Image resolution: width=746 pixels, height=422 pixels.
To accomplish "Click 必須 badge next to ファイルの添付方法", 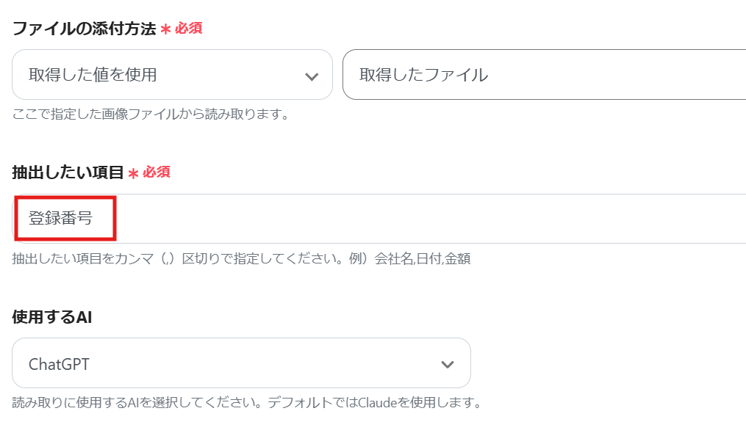I will point(188,29).
